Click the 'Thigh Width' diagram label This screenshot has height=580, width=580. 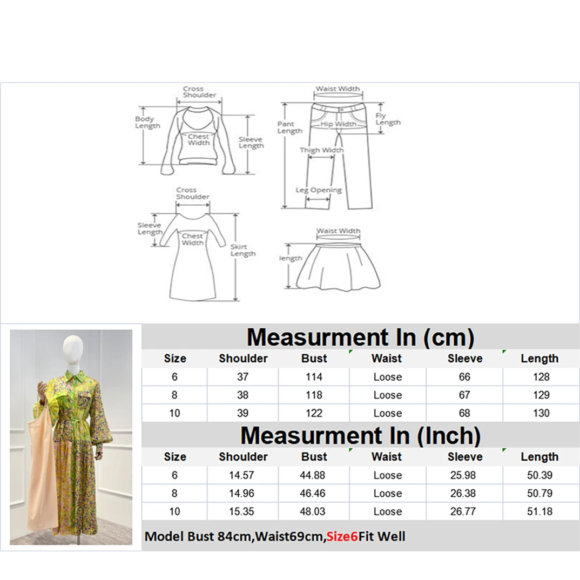[321, 150]
